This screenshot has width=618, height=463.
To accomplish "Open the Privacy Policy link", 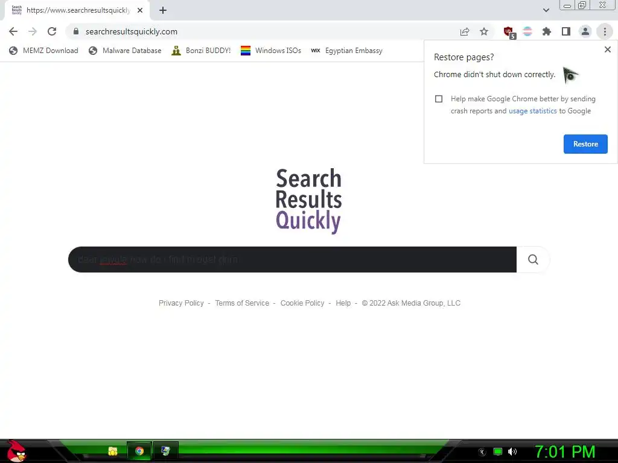I will coord(181,303).
